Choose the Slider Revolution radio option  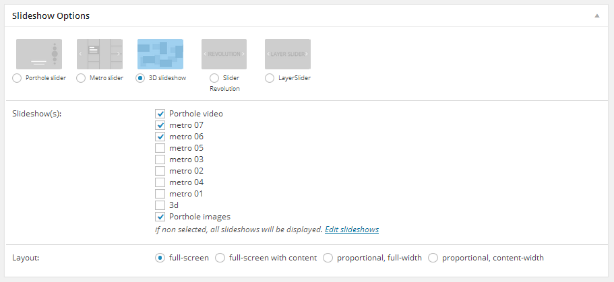tap(214, 78)
